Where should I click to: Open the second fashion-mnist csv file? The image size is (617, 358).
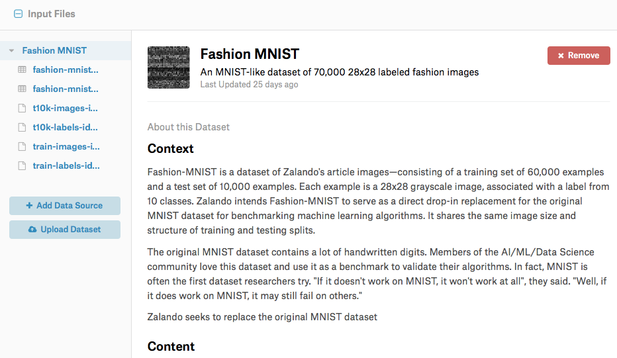click(66, 89)
